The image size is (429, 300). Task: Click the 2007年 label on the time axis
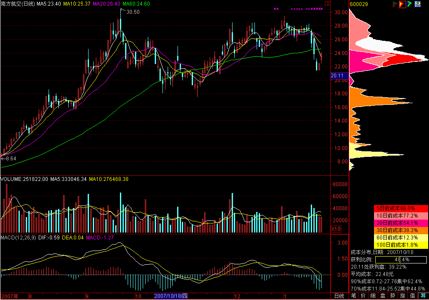[x=10, y=296]
